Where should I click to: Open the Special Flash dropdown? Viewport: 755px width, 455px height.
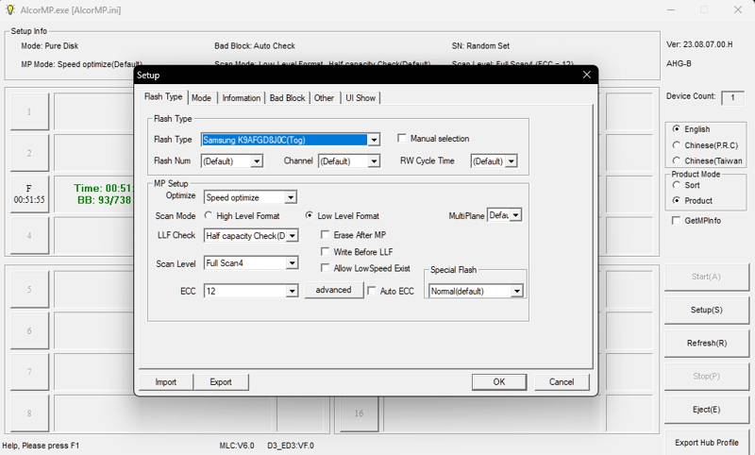pyautogui.click(x=516, y=292)
